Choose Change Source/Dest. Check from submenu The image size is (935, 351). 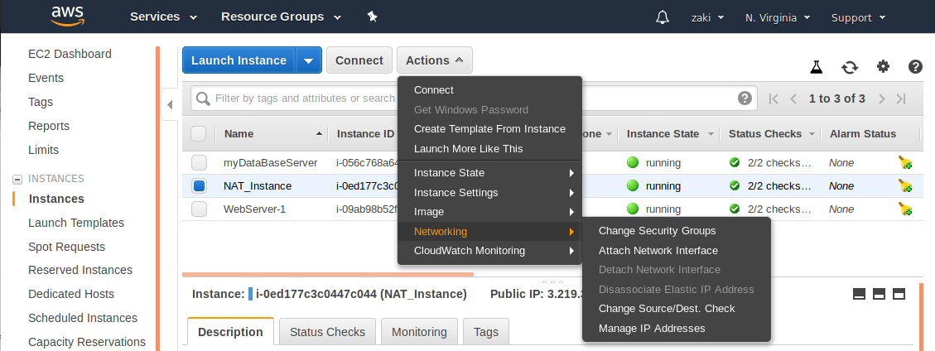(x=666, y=309)
